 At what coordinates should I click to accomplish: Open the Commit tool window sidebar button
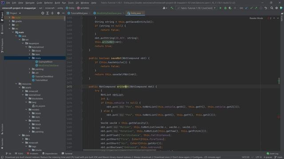pyautogui.click(x=2, y=30)
